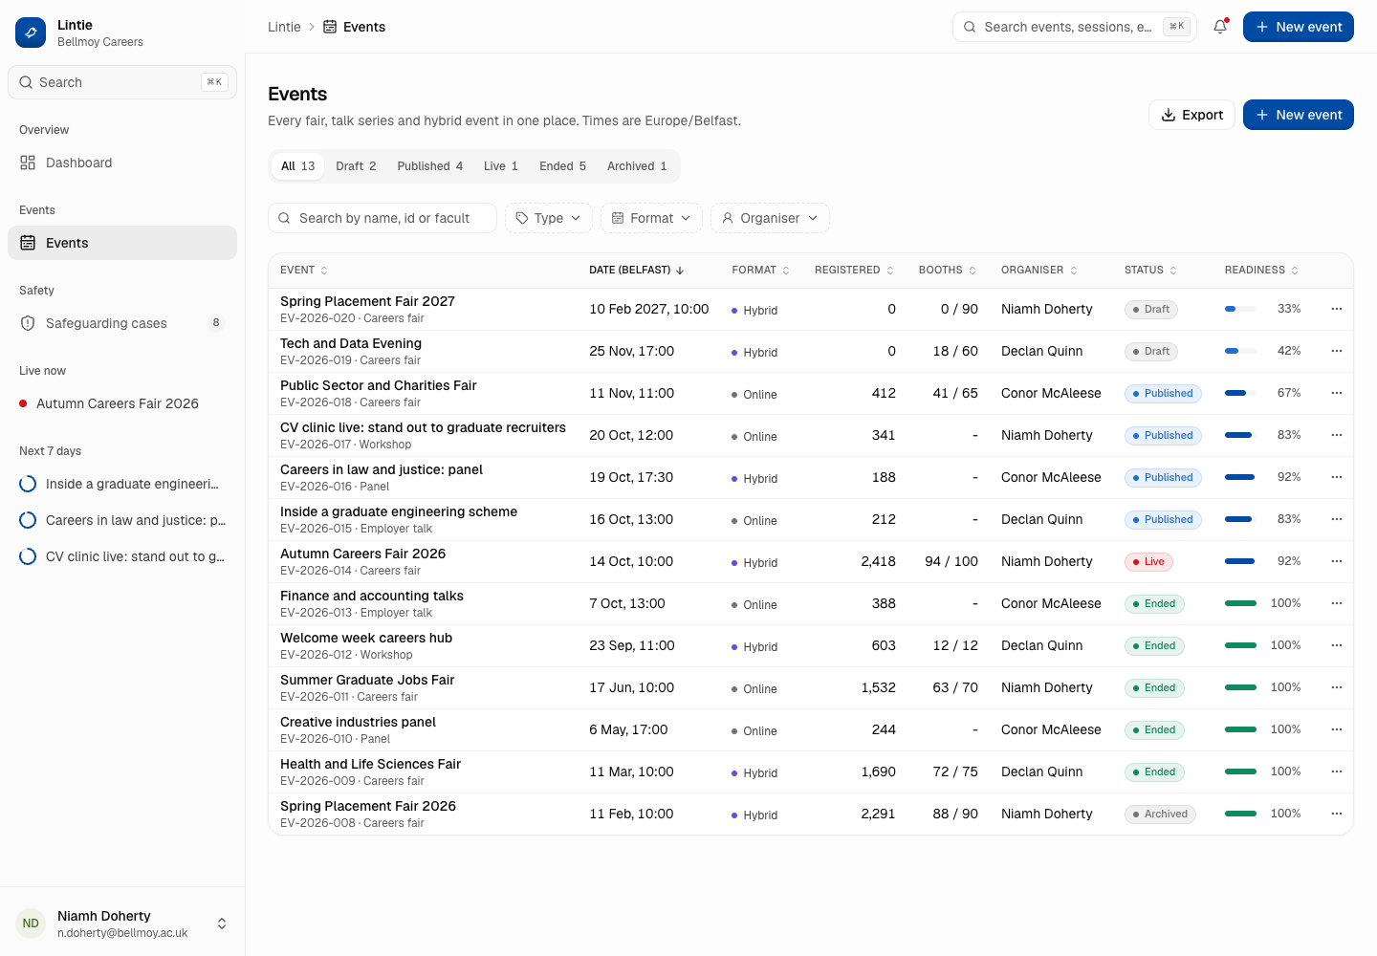Open row actions for Autumn Careers Fair 2026

pyautogui.click(x=1337, y=561)
